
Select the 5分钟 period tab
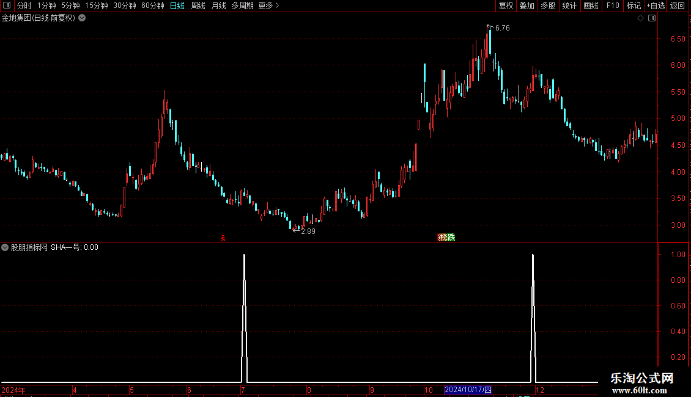(x=70, y=5)
